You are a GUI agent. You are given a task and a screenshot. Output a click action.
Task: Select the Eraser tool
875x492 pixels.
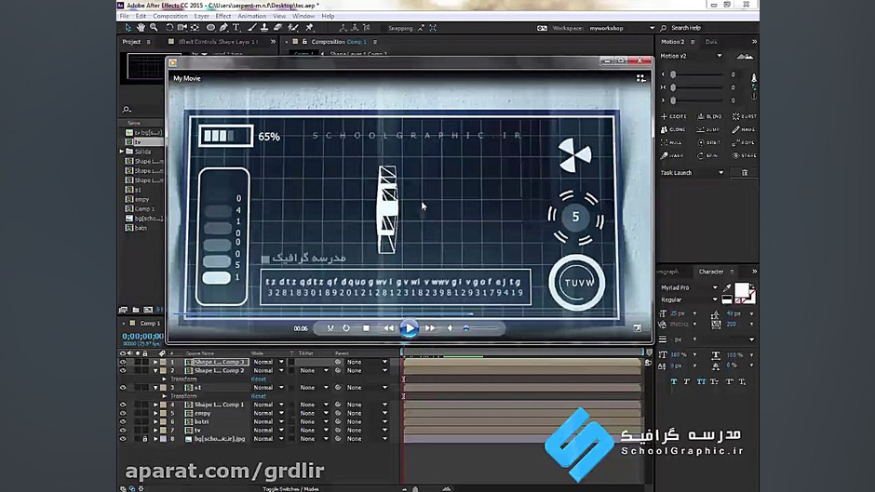tap(277, 27)
